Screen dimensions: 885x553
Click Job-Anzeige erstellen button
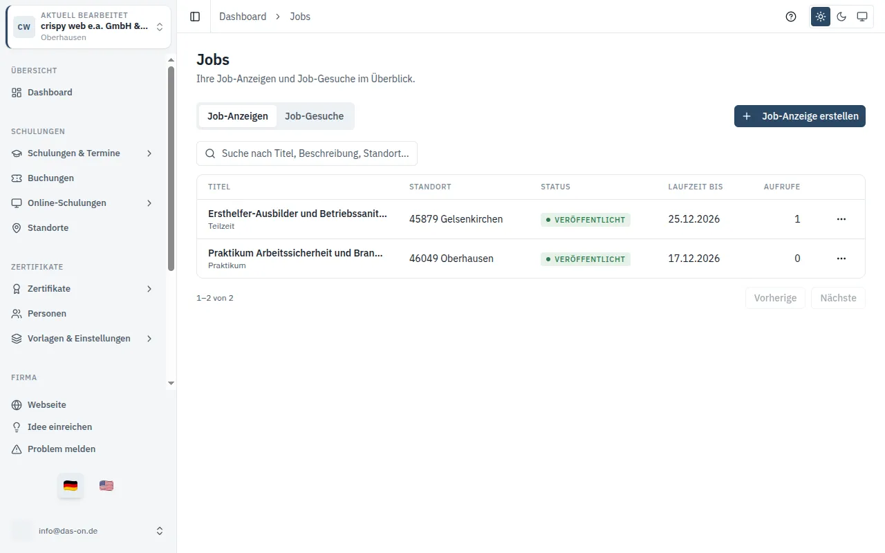pos(800,116)
